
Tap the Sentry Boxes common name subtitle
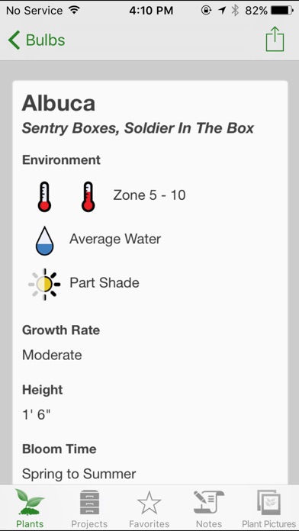coord(138,129)
